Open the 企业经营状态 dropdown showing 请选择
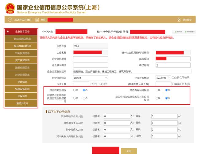 pyautogui.click(x=91, y=78)
